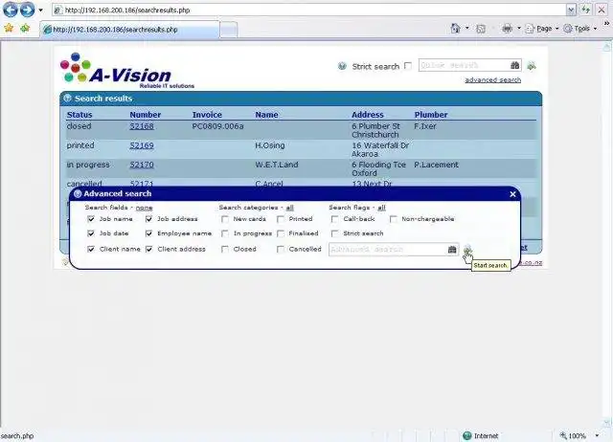The image size is (613, 442).
Task: Check the New cards category checkbox
Action: (x=225, y=219)
